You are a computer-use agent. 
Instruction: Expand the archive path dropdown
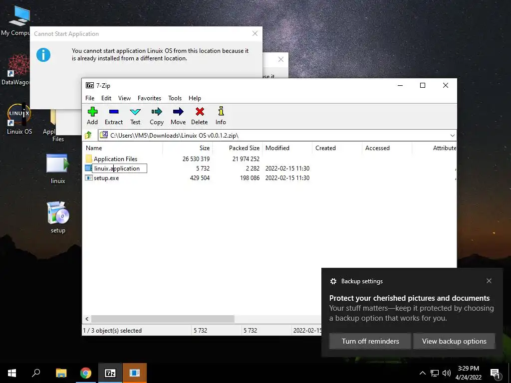[452, 136]
